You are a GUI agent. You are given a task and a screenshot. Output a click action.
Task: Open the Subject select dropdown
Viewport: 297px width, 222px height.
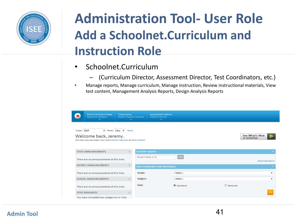(x=222, y=179)
